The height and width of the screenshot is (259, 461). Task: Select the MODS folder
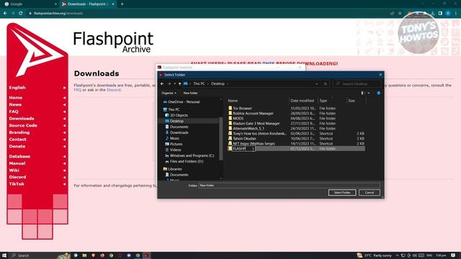(238, 118)
